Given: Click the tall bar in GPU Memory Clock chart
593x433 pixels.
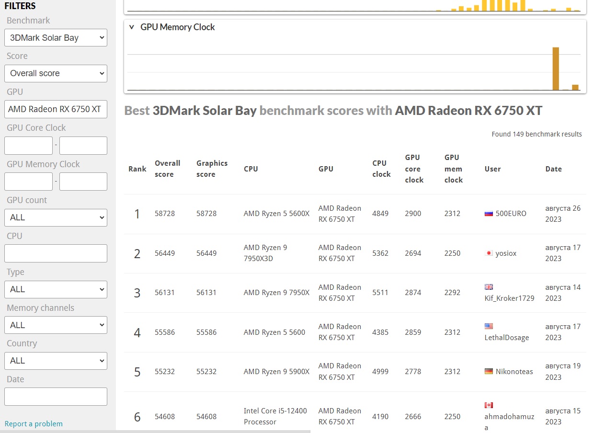Looking at the screenshot, I should pyautogui.click(x=556, y=68).
